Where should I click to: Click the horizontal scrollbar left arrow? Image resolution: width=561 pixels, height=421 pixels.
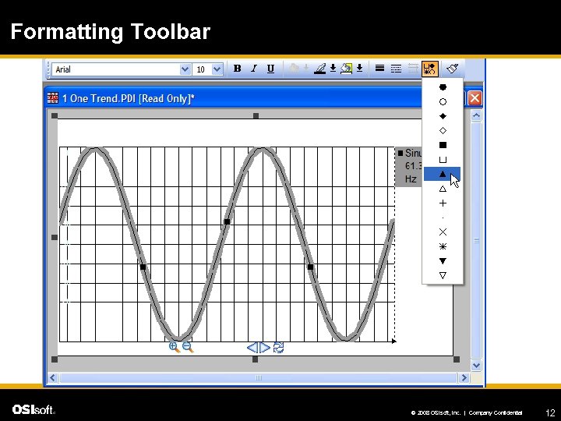click(53, 377)
